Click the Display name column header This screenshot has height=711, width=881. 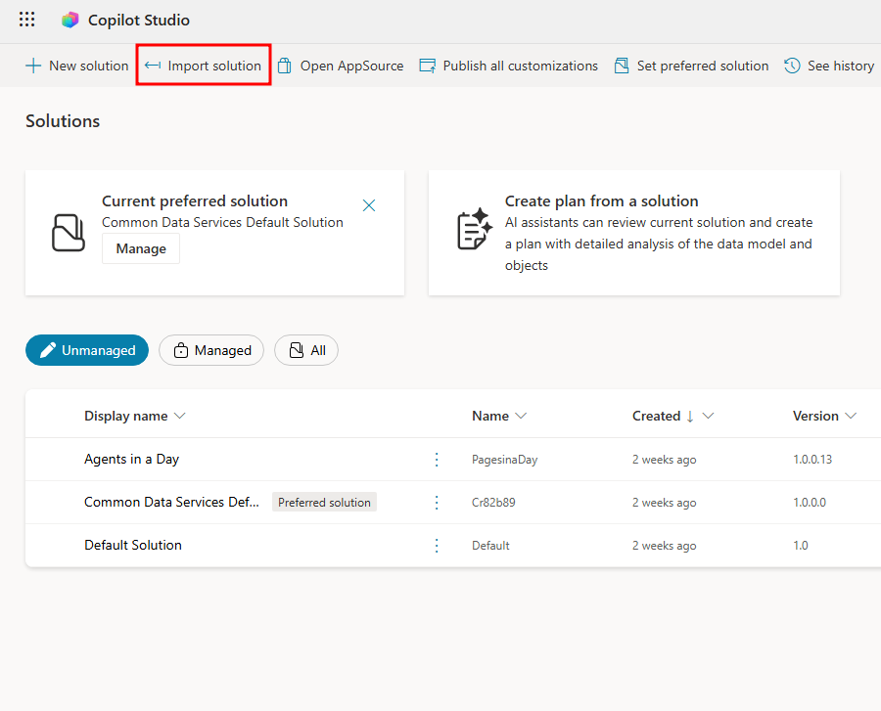(x=126, y=416)
